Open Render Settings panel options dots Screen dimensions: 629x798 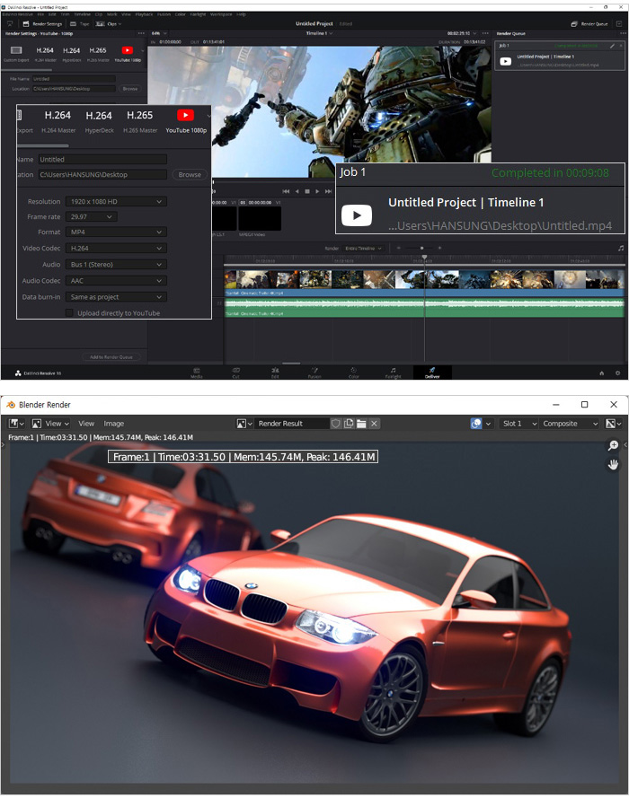click(141, 33)
